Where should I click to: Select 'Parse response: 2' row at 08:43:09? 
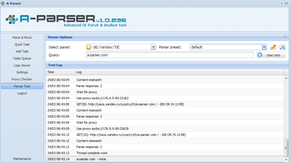(x=165, y=116)
